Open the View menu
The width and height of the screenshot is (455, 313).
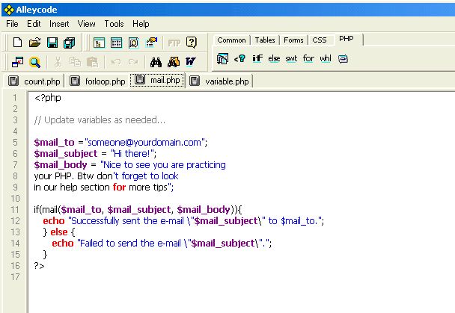tap(87, 24)
